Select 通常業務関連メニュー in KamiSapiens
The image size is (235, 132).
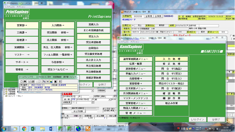coord(136,59)
